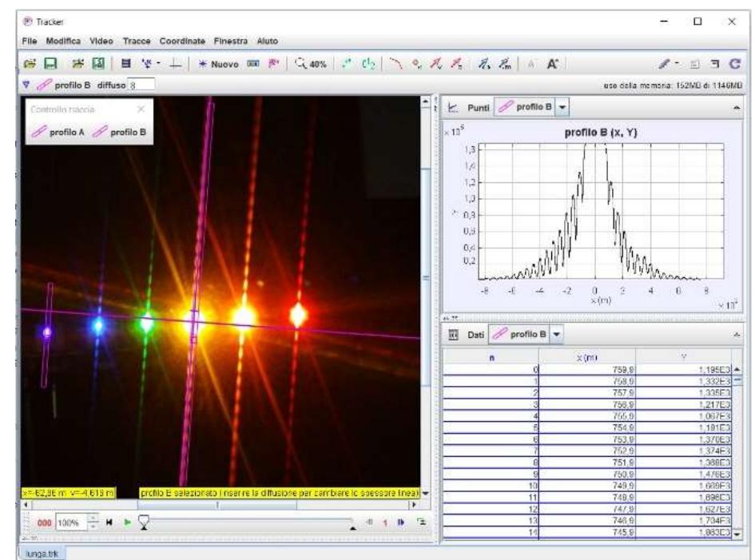Select profilo A in Controllo tracce
The height and width of the screenshot is (560, 755).
[58, 132]
